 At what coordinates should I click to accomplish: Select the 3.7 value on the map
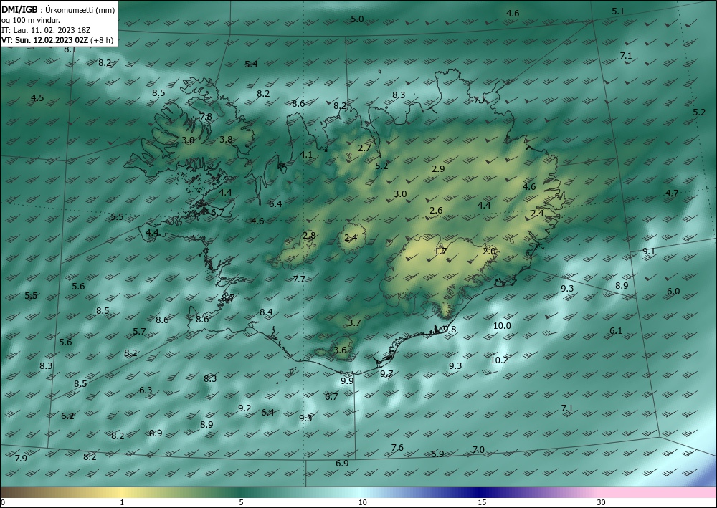[x=354, y=323]
